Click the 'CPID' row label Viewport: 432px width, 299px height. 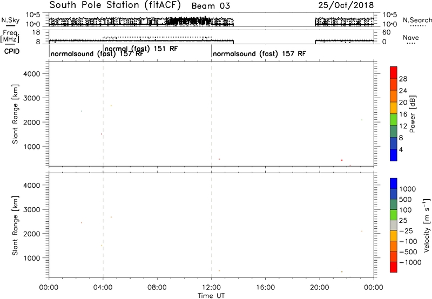click(x=12, y=51)
